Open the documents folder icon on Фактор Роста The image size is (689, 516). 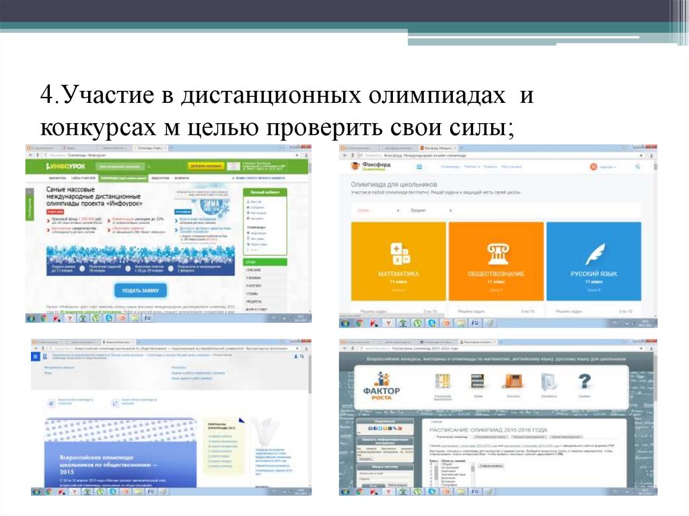(549, 383)
